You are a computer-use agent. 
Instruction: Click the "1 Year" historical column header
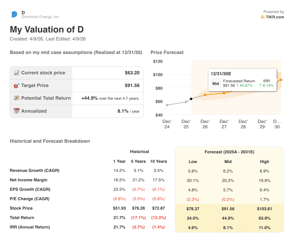coord(119,161)
